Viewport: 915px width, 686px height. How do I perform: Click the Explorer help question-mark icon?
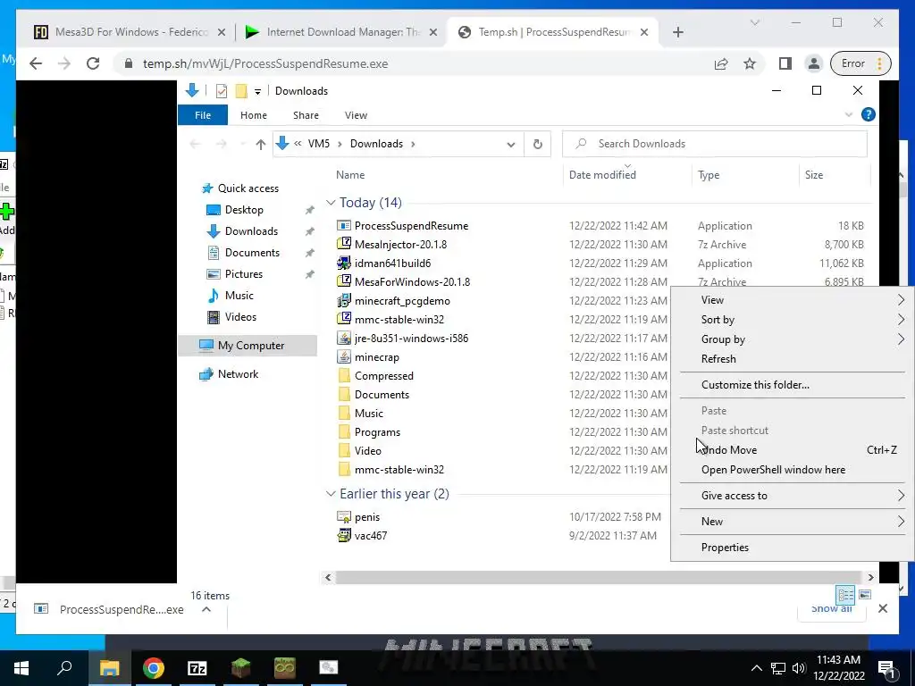tap(868, 114)
